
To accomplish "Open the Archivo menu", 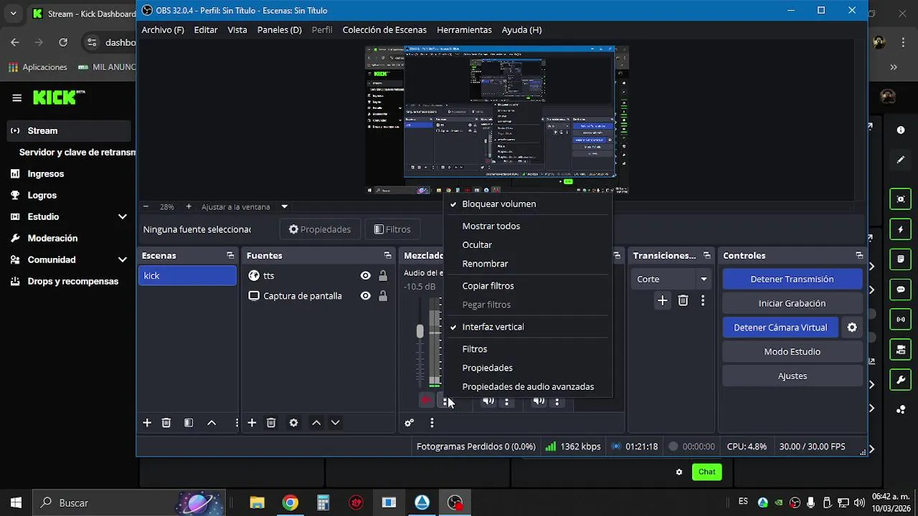I will (163, 29).
